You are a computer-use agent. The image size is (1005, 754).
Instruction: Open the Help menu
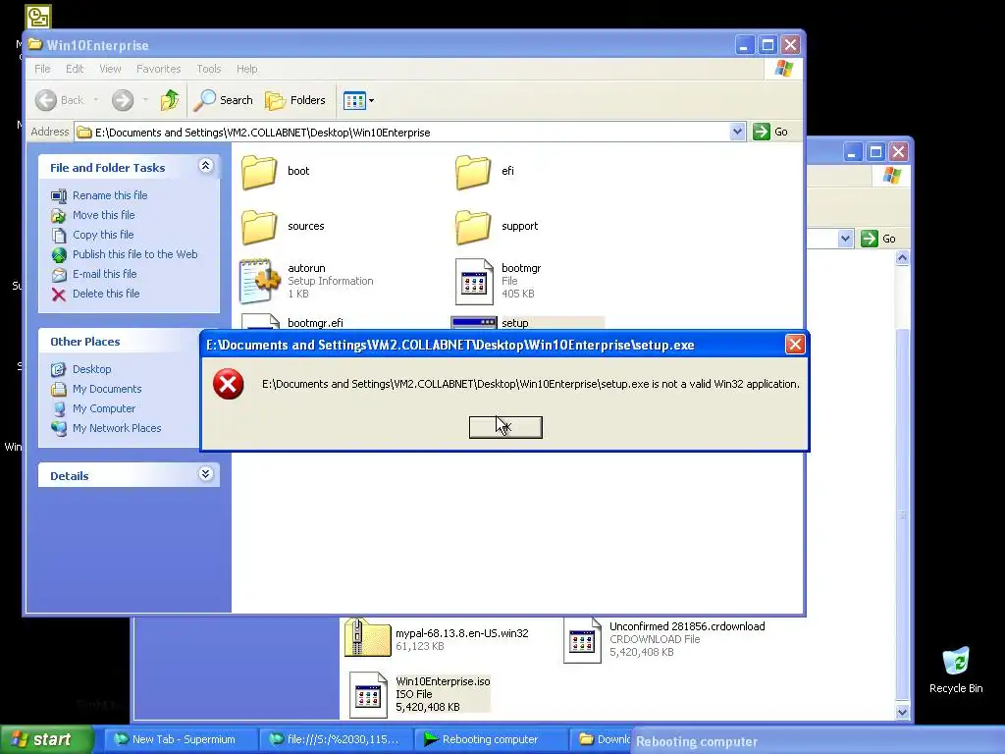tap(246, 69)
